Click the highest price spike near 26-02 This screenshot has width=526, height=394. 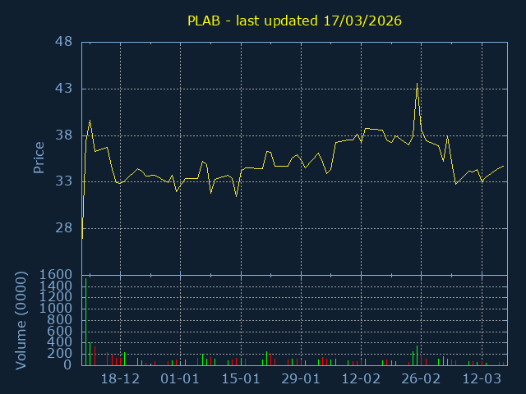click(418, 85)
